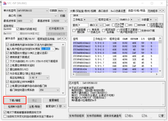Toggle 允许低压复位 checkbox
This screenshot has height=121, width=168.
(x=7, y=73)
